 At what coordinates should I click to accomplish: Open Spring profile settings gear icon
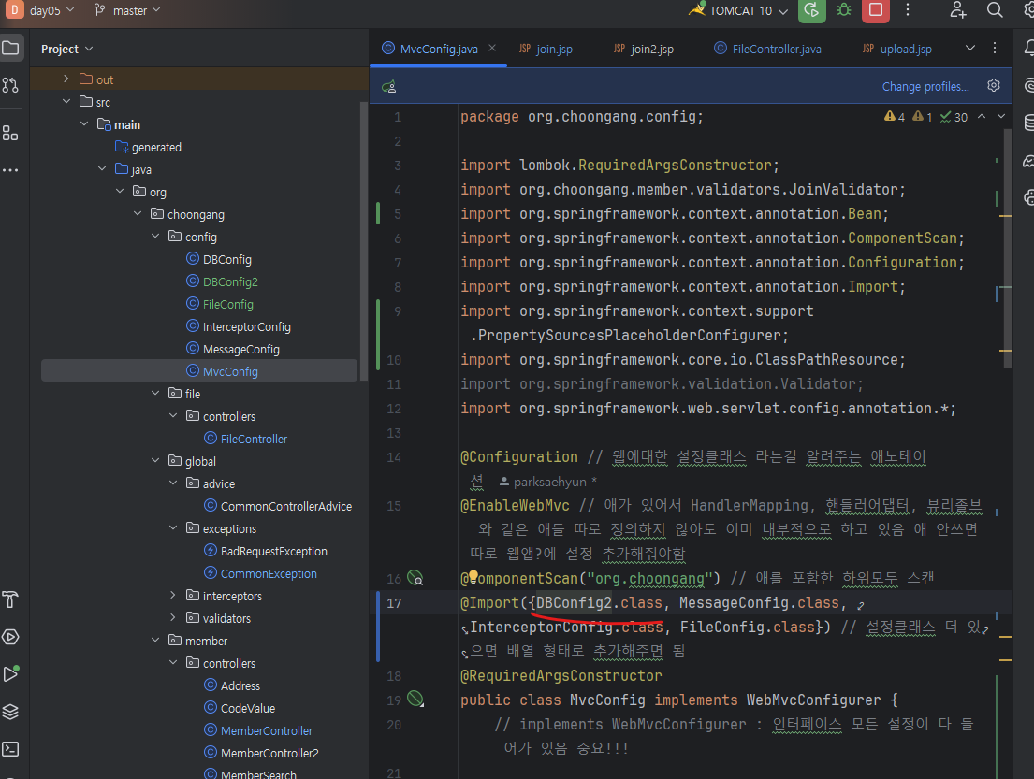click(994, 86)
